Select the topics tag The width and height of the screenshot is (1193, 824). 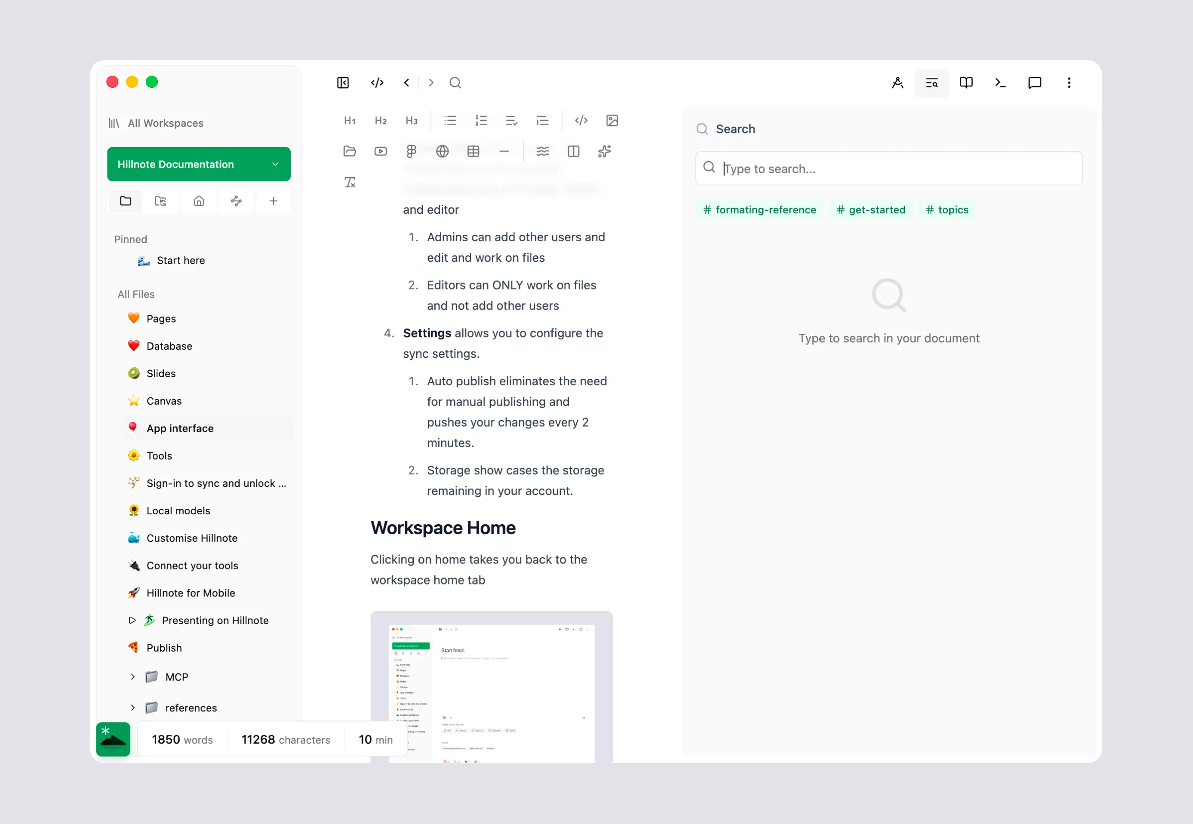[x=947, y=209]
